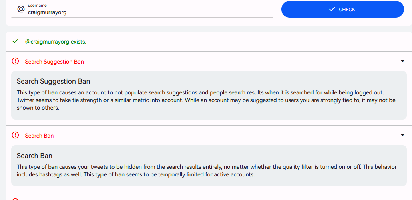412x200 pixels.
Task: Toggle the red Search Suggestion Ban header label
Action: coord(54,62)
